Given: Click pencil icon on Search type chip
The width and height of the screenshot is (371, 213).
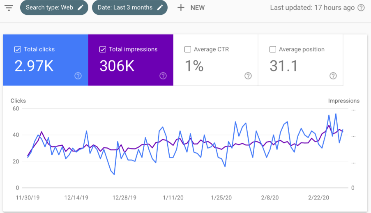Looking at the screenshot, I should (x=81, y=7).
